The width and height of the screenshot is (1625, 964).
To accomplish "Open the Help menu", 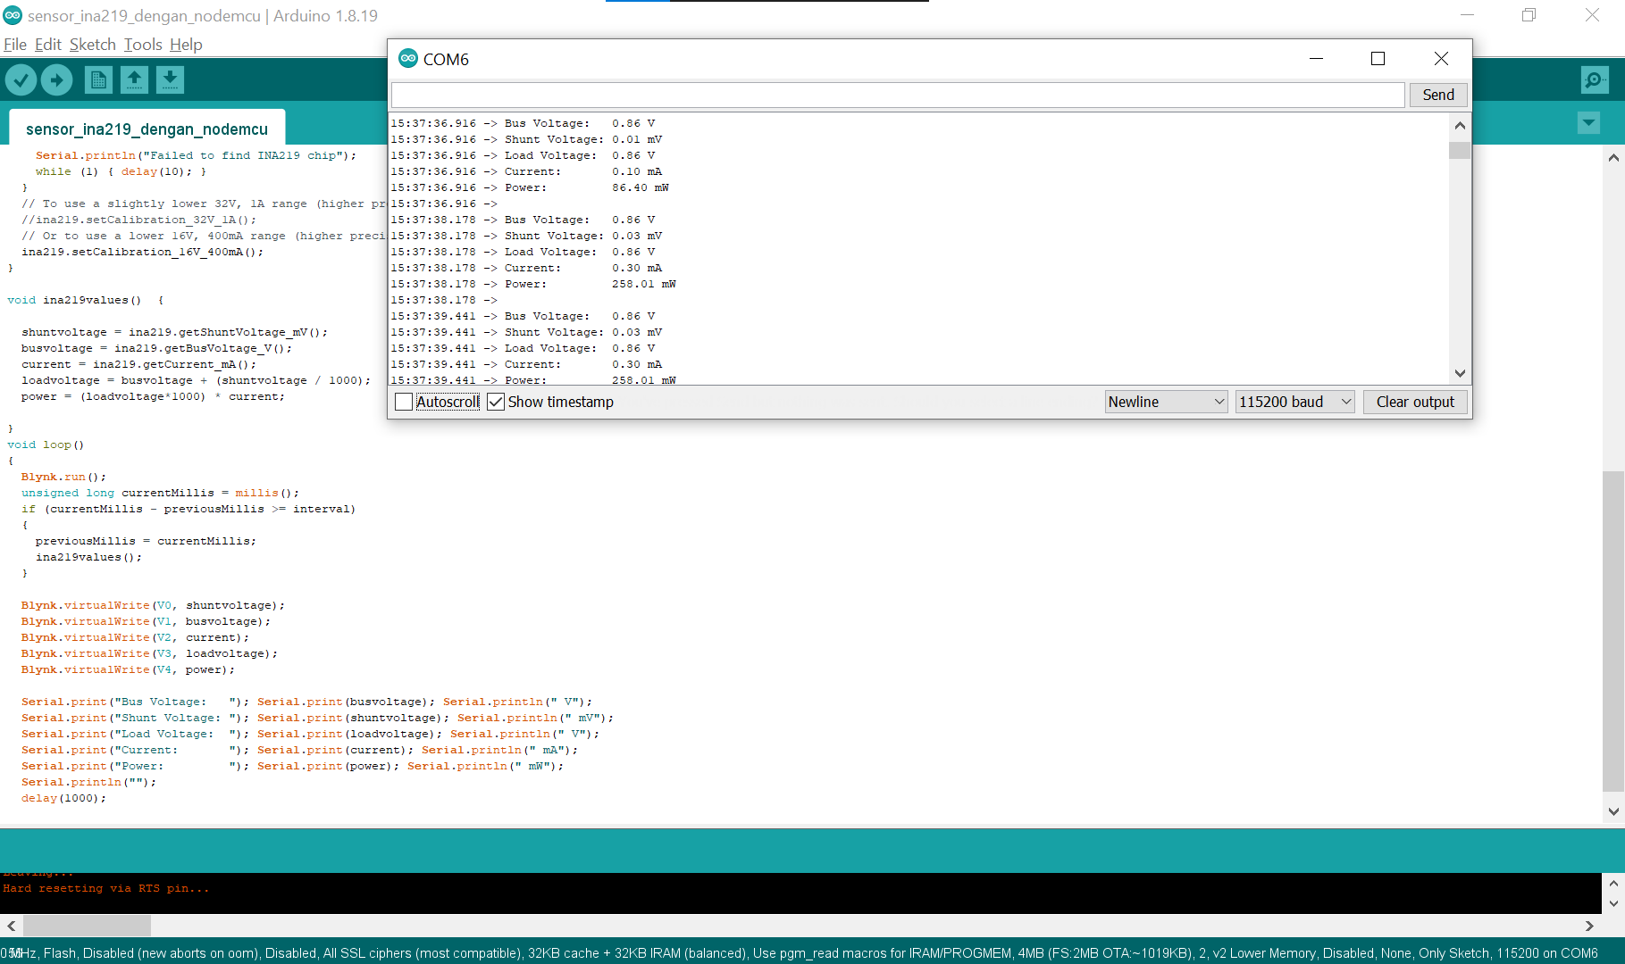I will [x=186, y=45].
